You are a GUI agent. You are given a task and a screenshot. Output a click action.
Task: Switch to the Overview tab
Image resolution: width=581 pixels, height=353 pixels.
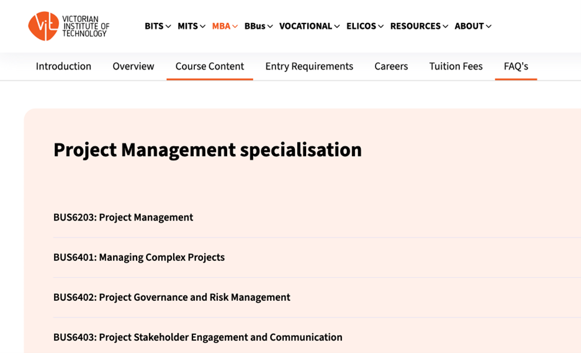point(133,66)
